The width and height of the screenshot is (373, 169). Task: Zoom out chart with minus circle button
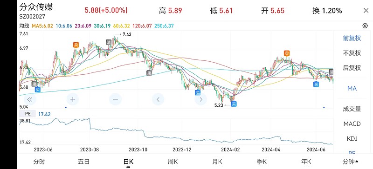click(x=115, y=99)
